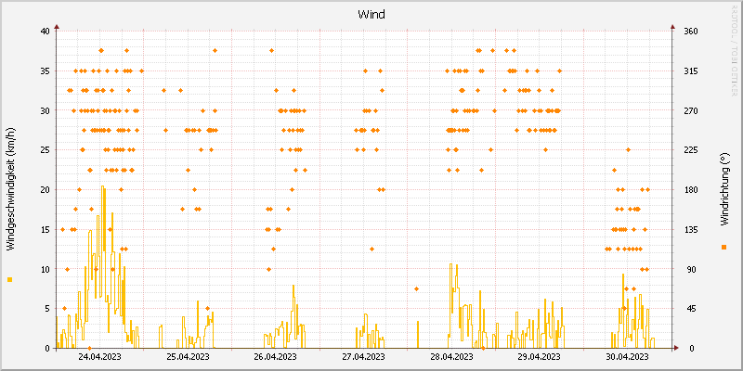The width and height of the screenshot is (743, 371).
Task: Click the left axis value 40
Action: click(45, 32)
